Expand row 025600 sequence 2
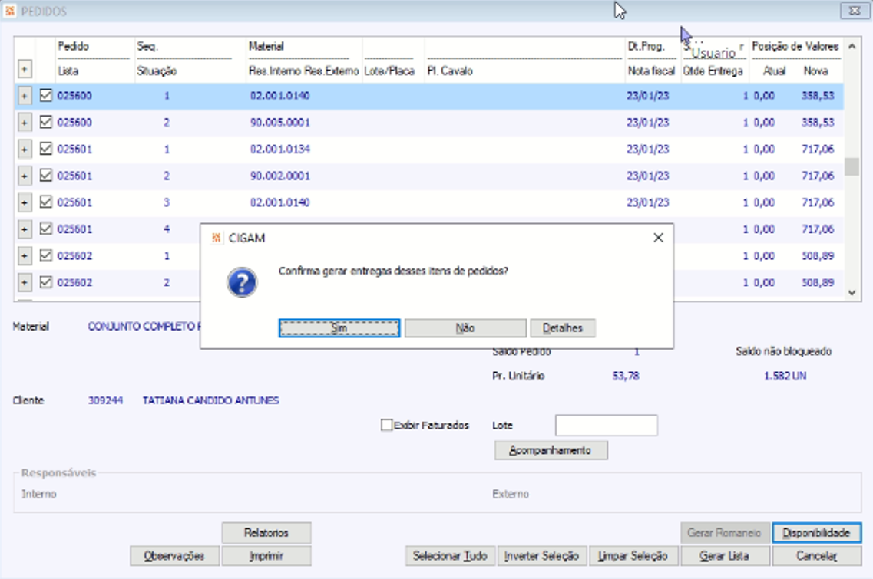This screenshot has width=873, height=579. (x=25, y=123)
